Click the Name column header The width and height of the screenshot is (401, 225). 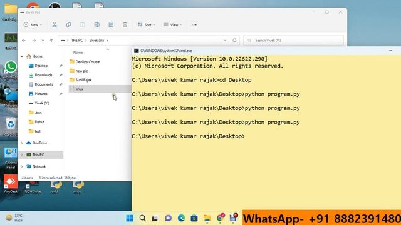click(x=78, y=52)
